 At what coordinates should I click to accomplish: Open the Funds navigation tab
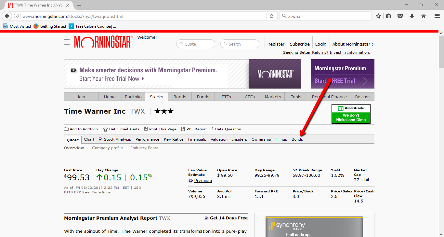[203, 97]
